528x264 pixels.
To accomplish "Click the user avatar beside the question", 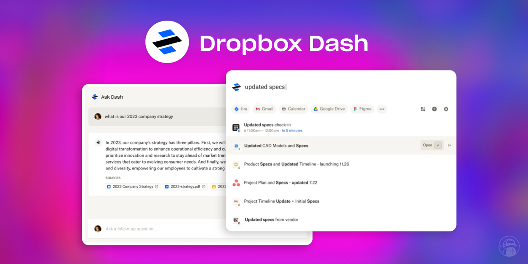I will (98, 116).
